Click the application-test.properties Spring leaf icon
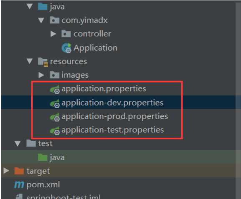 [x=55, y=131]
